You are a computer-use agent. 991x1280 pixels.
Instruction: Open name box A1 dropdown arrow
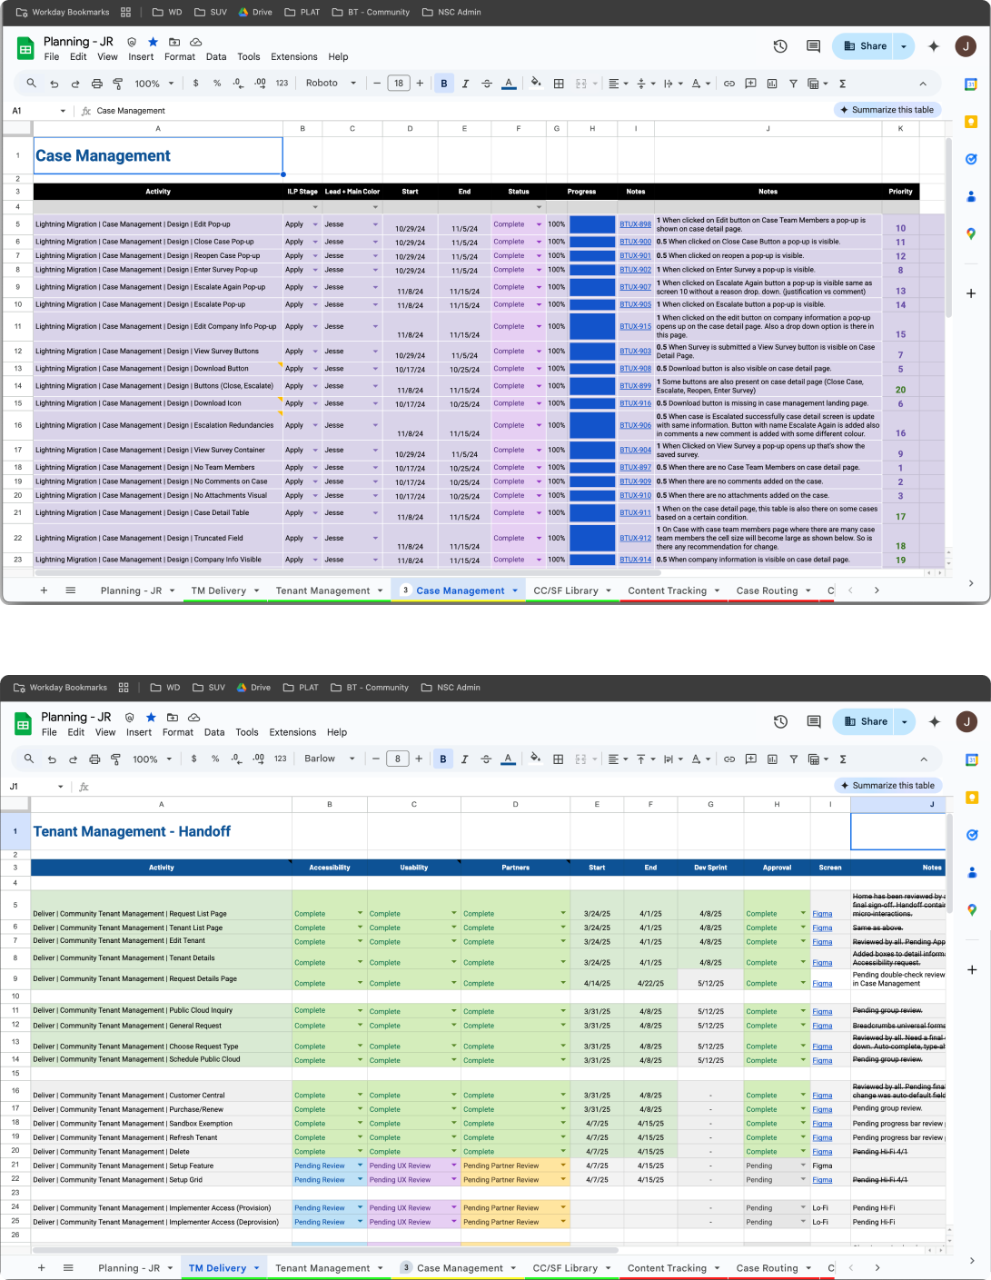tap(63, 111)
